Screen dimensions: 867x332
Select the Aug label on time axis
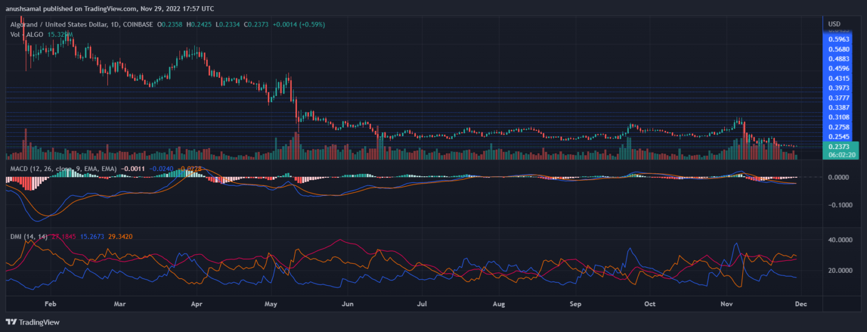pos(498,304)
